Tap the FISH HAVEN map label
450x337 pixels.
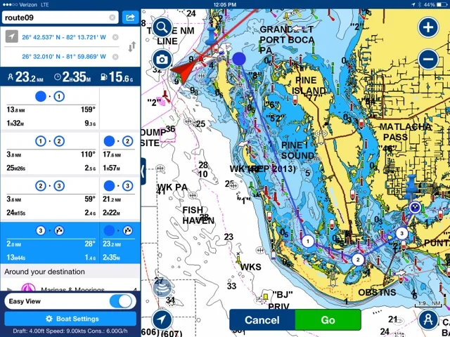coord(198,215)
